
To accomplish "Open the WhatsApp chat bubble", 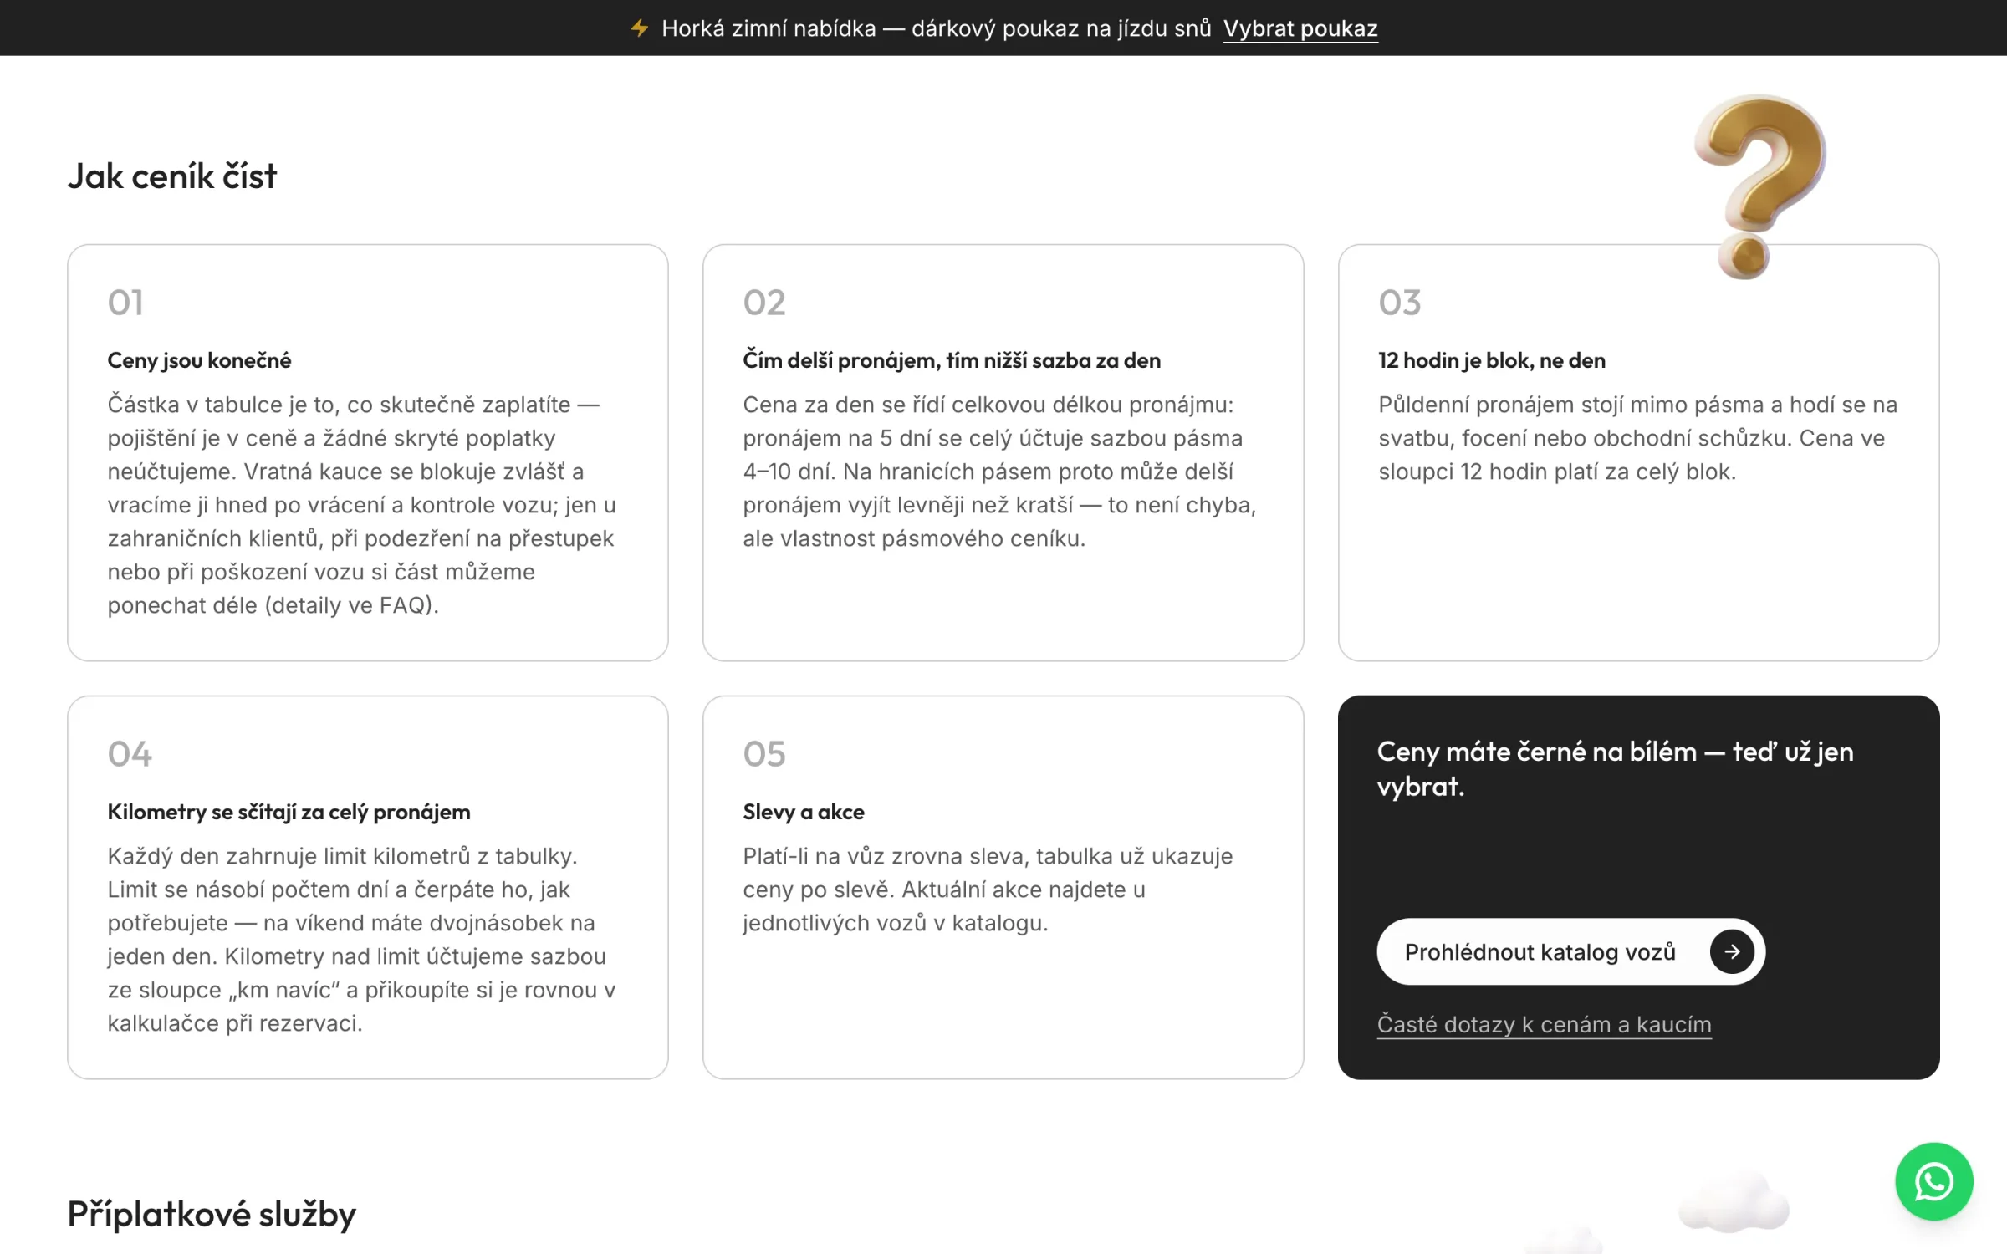I will tap(1933, 1181).
